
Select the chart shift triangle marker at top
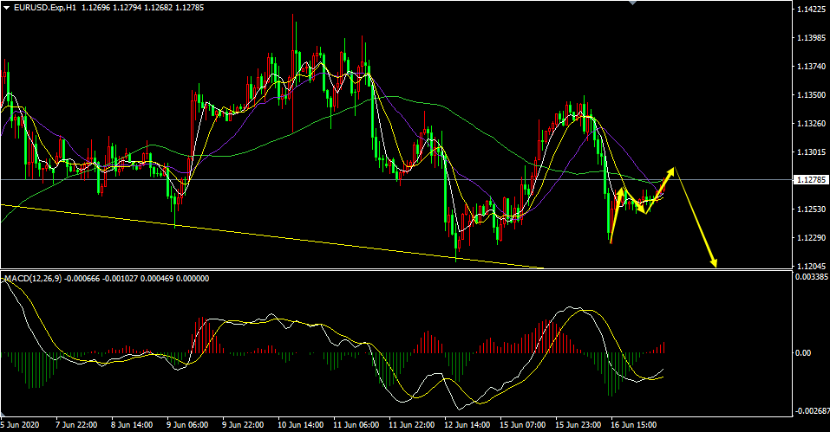(631, 3)
